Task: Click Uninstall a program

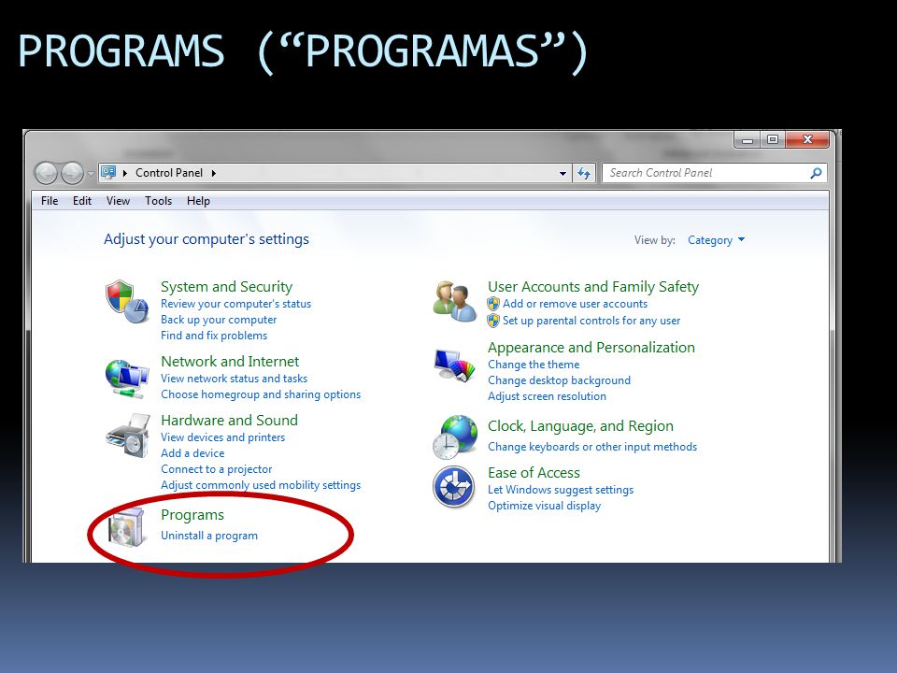Action: [x=209, y=536]
